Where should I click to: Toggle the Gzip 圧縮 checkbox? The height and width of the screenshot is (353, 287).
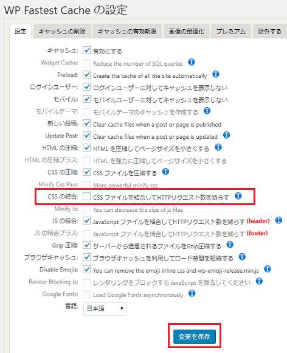[86, 245]
